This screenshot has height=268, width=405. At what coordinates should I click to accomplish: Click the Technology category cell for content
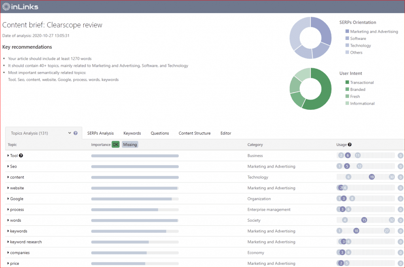(x=258, y=177)
